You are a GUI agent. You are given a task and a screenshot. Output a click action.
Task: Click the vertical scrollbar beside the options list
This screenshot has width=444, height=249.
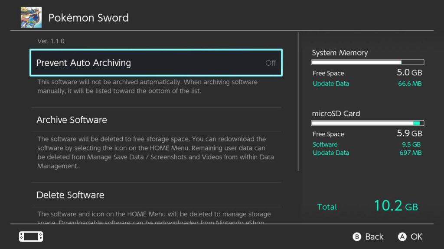pos(298,102)
